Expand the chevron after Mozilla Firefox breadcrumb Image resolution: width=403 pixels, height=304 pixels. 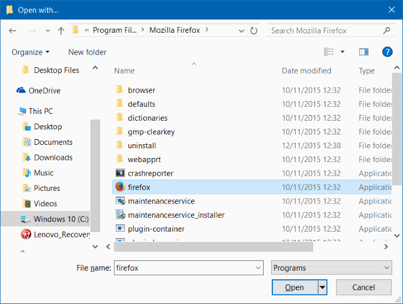tap(207, 30)
